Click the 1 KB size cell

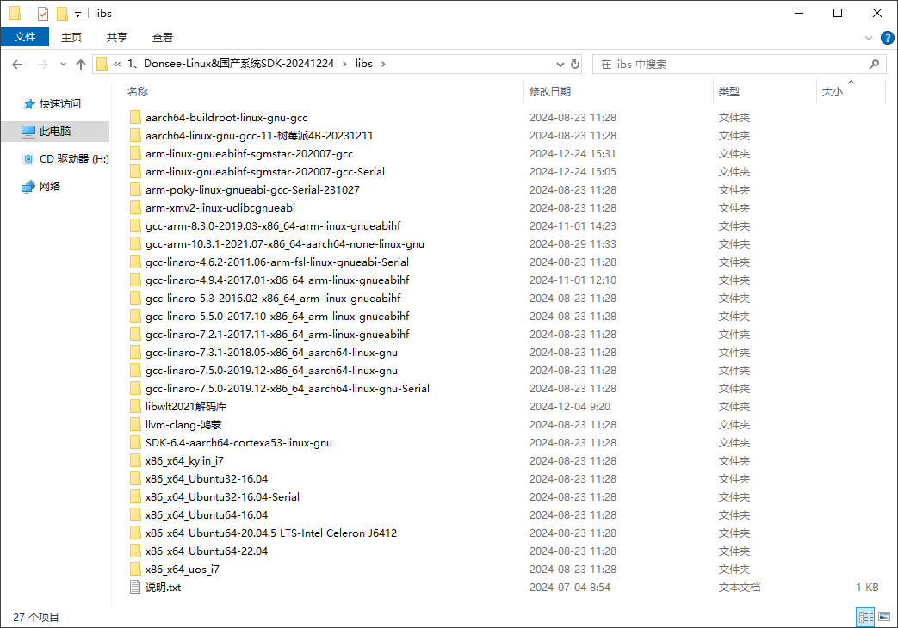pos(867,588)
